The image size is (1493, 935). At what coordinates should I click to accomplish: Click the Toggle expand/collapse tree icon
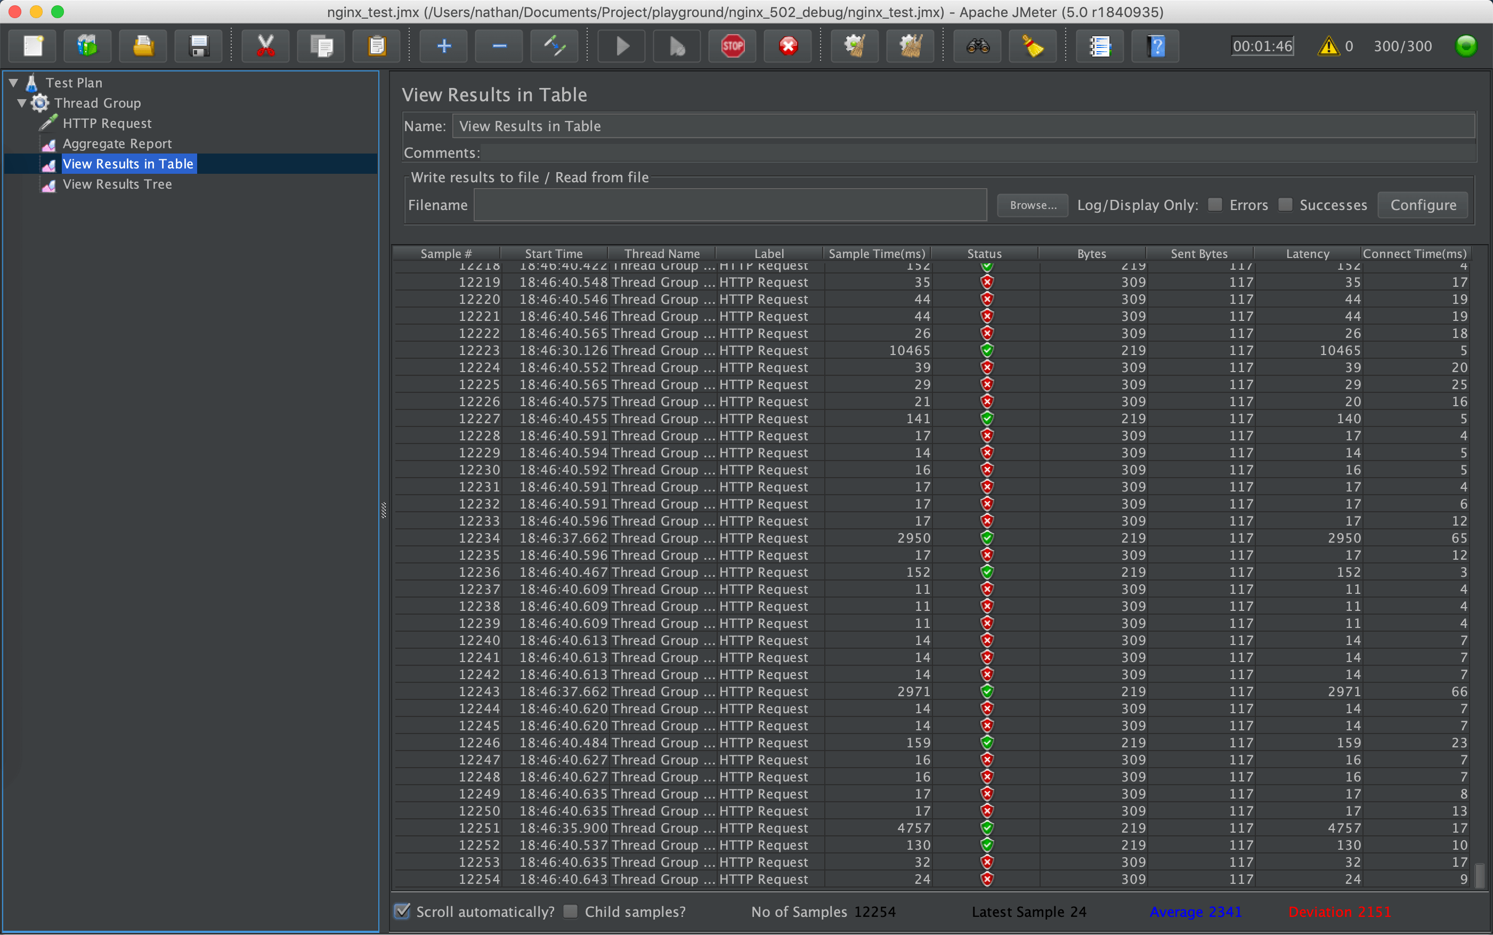click(554, 46)
